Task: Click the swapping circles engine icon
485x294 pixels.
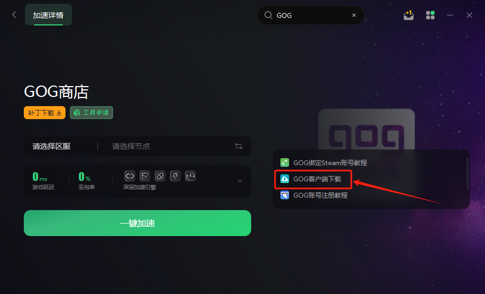Action: point(160,176)
